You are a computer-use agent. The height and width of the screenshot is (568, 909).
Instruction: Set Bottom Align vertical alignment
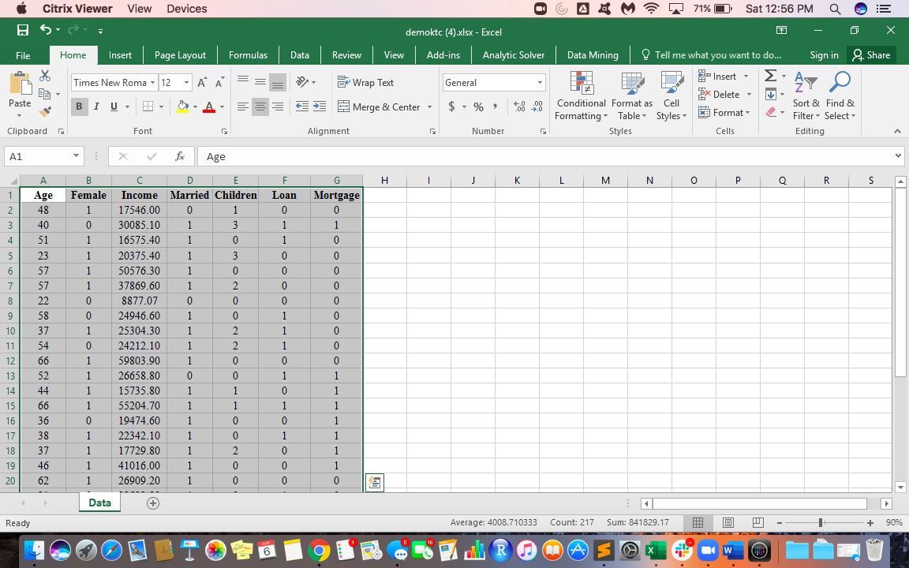click(x=279, y=83)
